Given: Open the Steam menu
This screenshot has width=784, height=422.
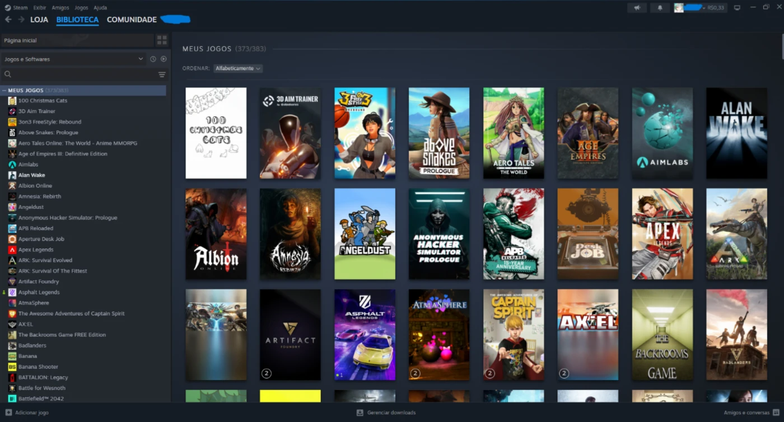Looking at the screenshot, I should [20, 8].
